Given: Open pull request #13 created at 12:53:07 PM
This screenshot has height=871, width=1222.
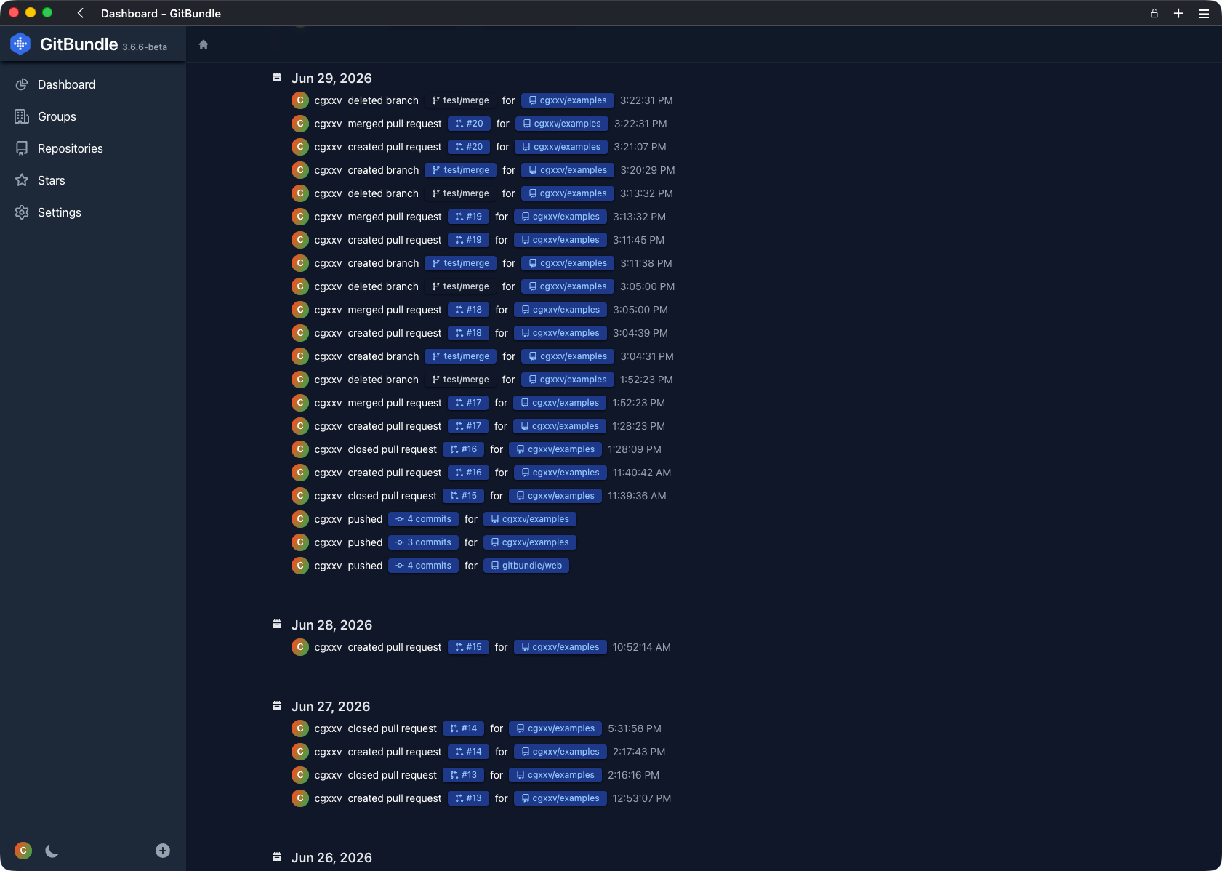Looking at the screenshot, I should [x=468, y=798].
